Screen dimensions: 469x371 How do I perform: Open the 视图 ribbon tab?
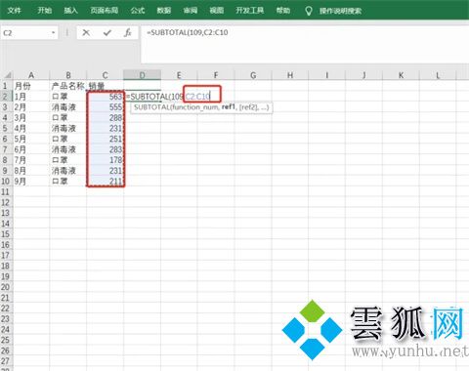pyautogui.click(x=217, y=11)
